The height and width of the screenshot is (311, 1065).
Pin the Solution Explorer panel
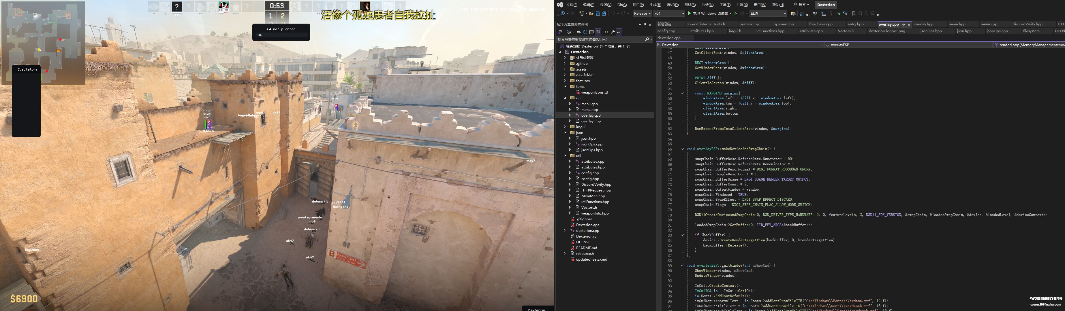(x=645, y=25)
